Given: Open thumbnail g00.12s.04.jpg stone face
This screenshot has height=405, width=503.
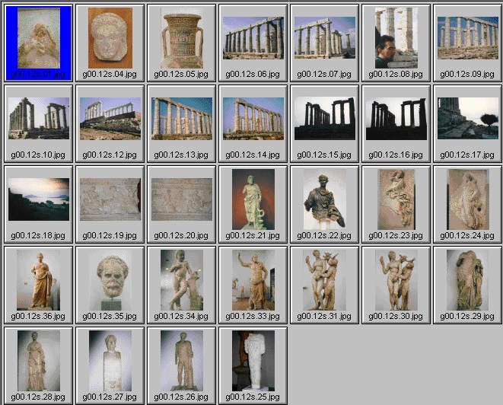Looking at the screenshot, I should (110, 38).
